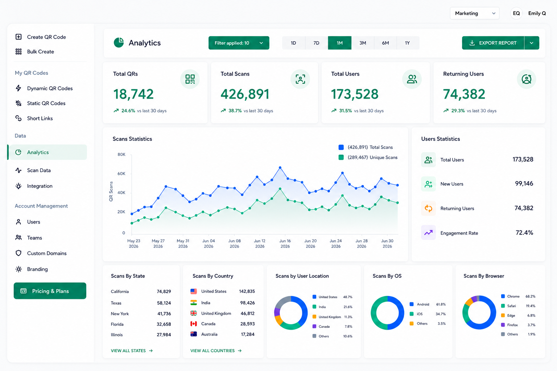Screen dimensions: 557x371
Task: Click the Illinois value 27,984
Action: tap(164, 335)
